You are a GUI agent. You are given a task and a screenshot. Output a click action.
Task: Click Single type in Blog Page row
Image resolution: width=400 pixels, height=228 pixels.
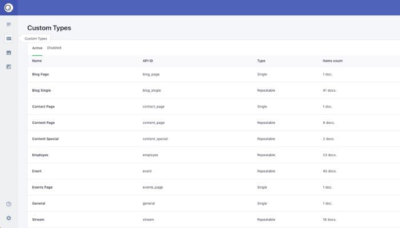pos(262,74)
